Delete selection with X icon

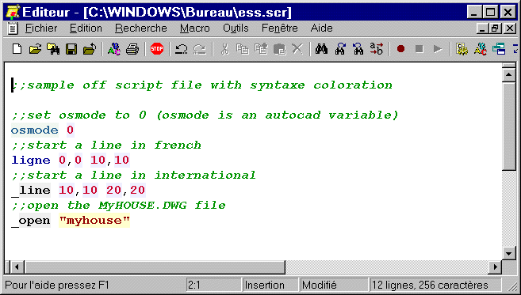[x=297, y=49]
